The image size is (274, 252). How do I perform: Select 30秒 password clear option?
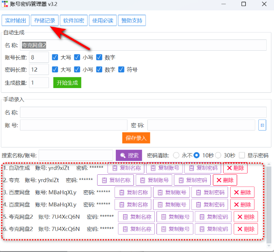tap(218, 155)
